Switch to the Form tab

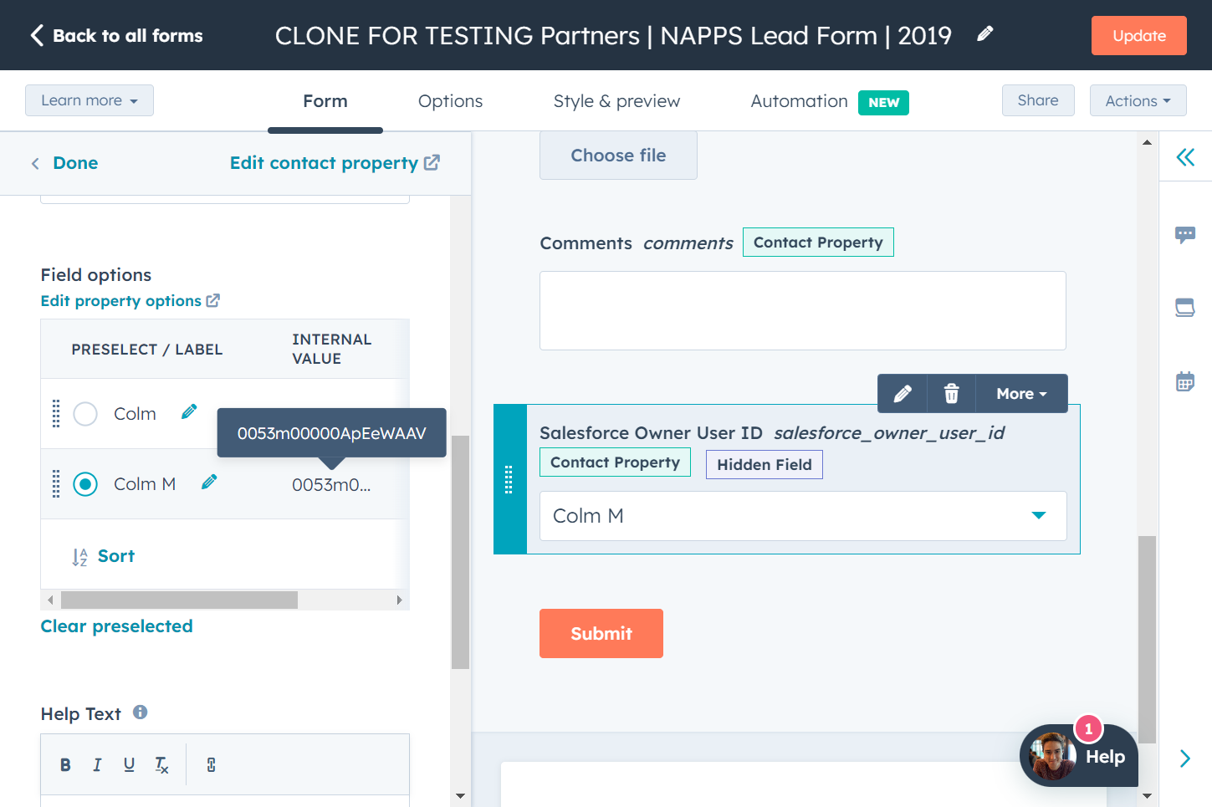pyautogui.click(x=325, y=101)
